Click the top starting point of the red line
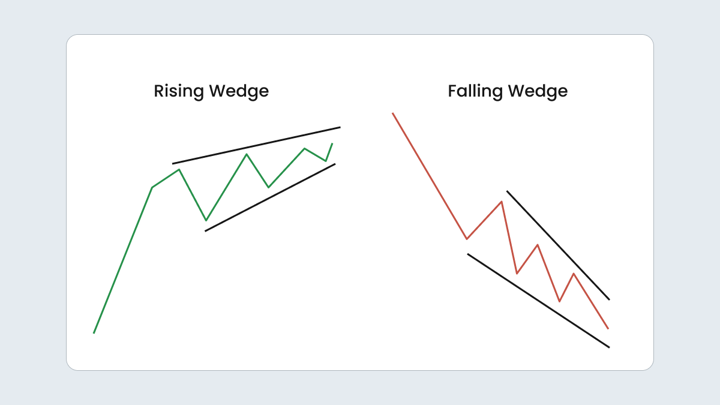 (x=392, y=113)
